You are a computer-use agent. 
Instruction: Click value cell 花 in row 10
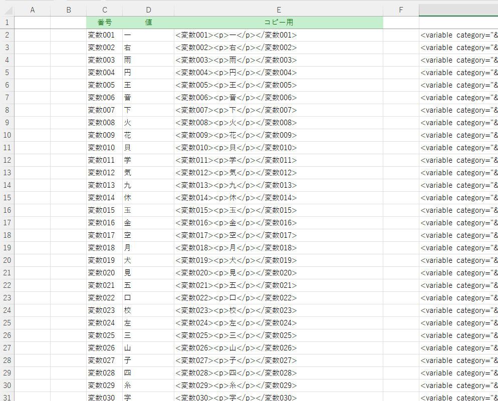[148, 135]
